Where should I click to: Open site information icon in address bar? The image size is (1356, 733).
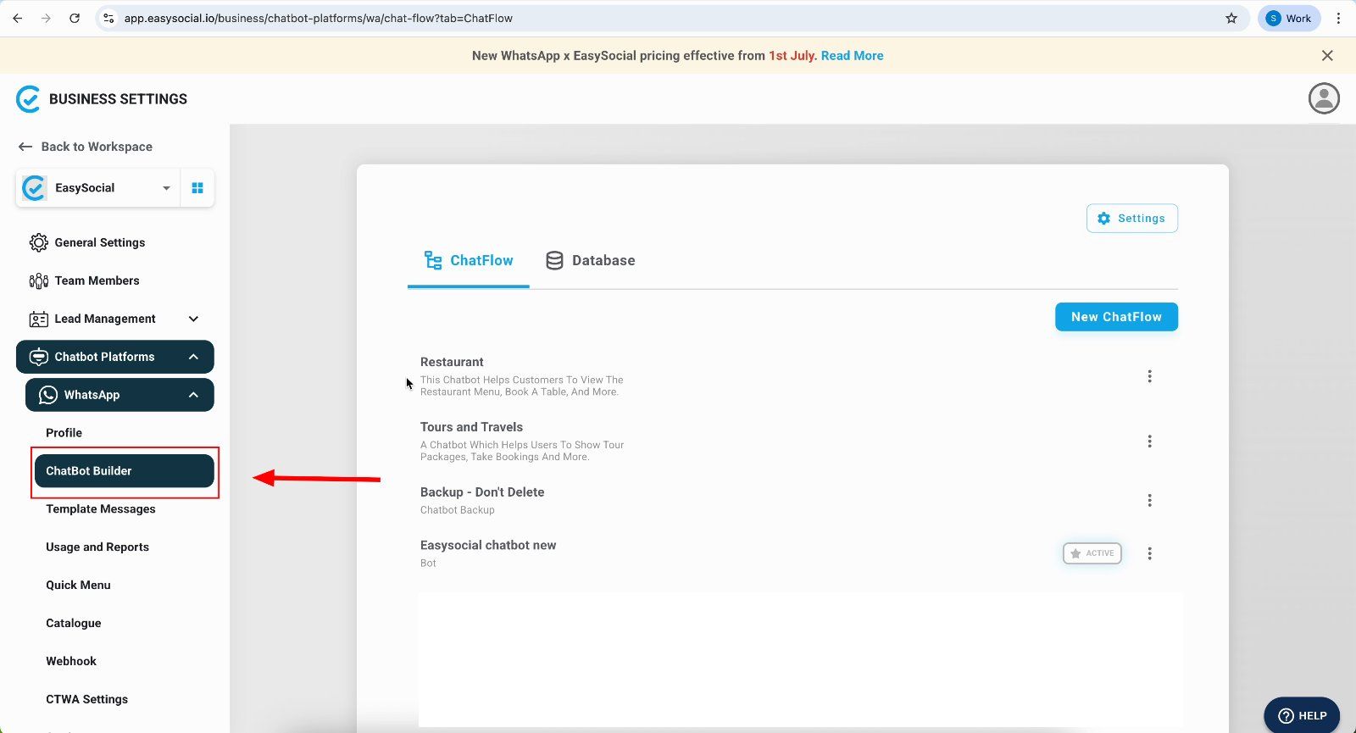pyautogui.click(x=108, y=18)
